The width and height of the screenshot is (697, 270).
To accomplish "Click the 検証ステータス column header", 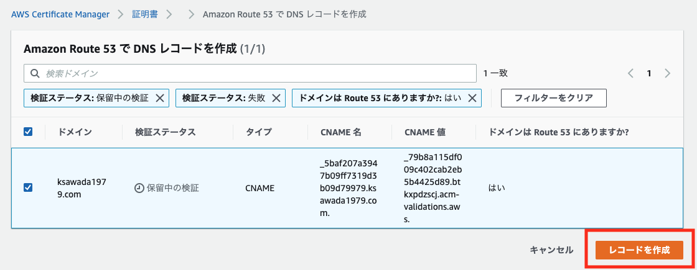I will click(165, 132).
